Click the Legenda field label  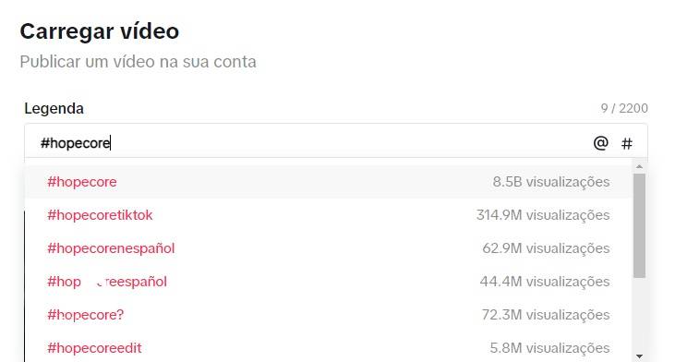click(x=54, y=108)
